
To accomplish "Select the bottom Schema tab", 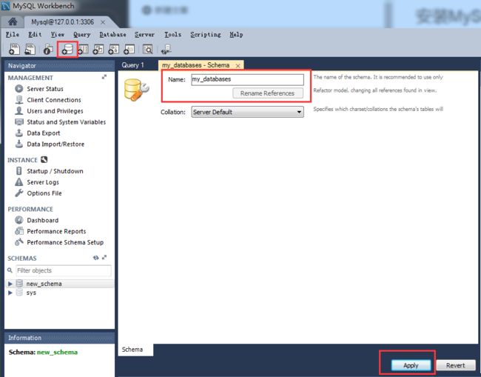I will 132,350.
